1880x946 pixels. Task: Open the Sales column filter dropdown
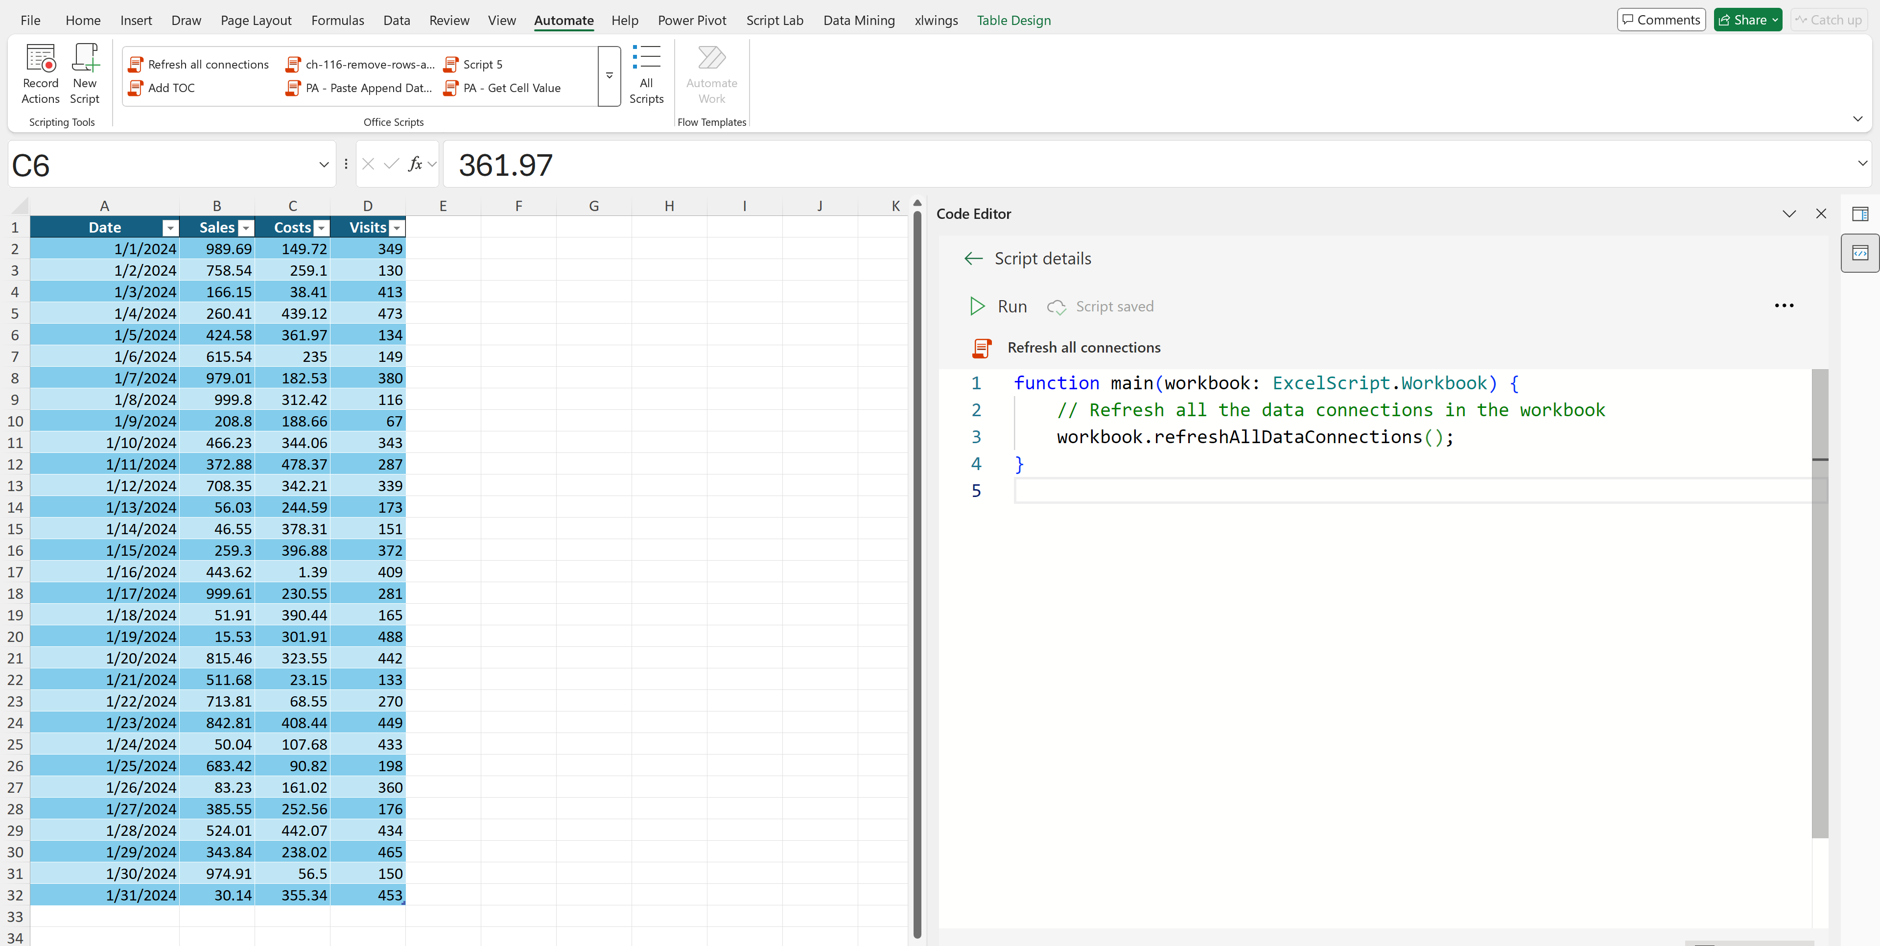point(246,229)
